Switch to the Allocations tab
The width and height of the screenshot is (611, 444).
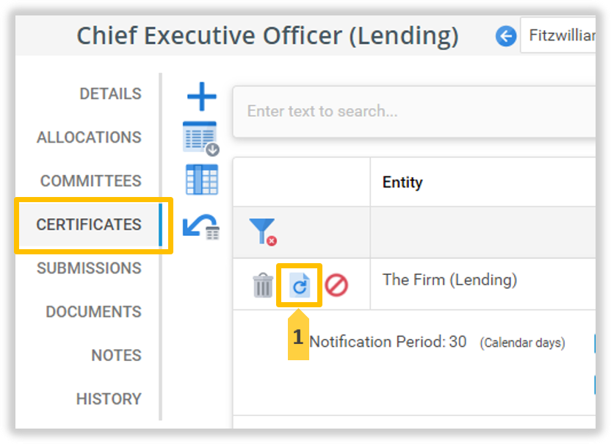tap(89, 137)
